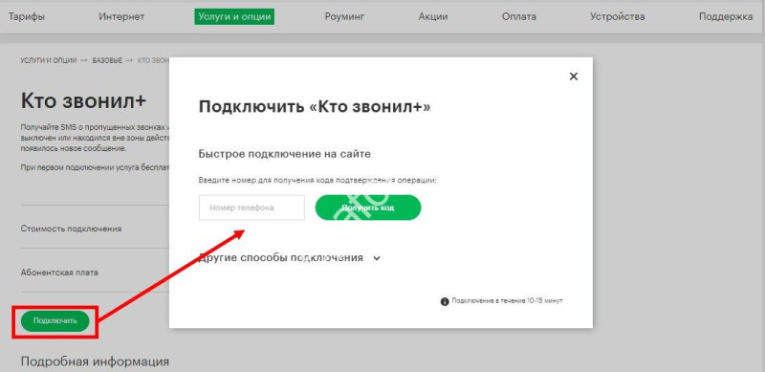Click the info icon near connection time
This screenshot has height=372, width=765.
click(x=445, y=301)
